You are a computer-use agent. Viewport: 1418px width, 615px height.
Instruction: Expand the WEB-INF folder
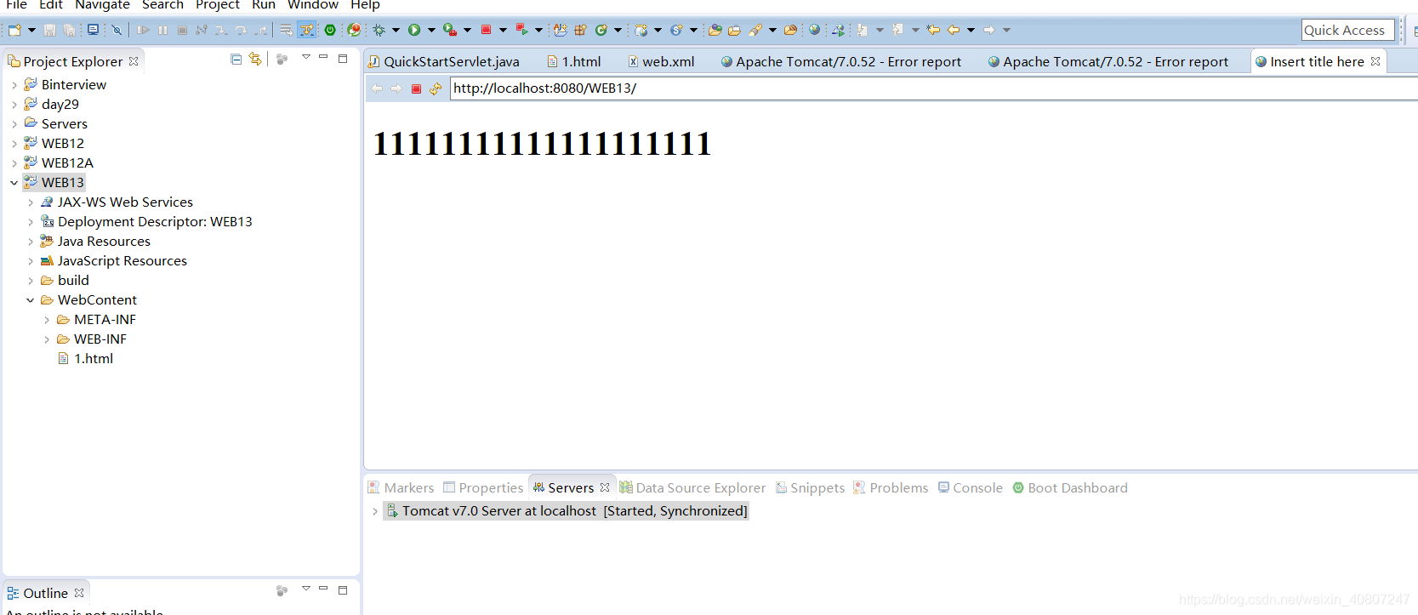(x=47, y=339)
